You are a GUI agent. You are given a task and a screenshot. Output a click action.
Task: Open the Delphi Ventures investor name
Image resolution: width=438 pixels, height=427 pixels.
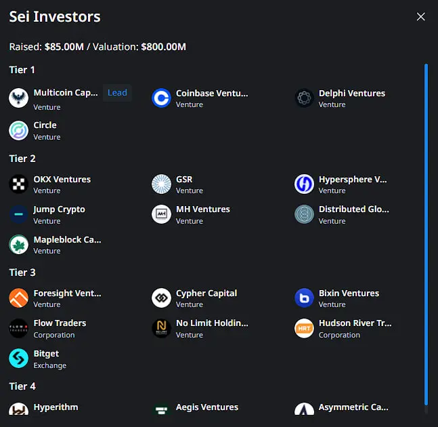[352, 93]
